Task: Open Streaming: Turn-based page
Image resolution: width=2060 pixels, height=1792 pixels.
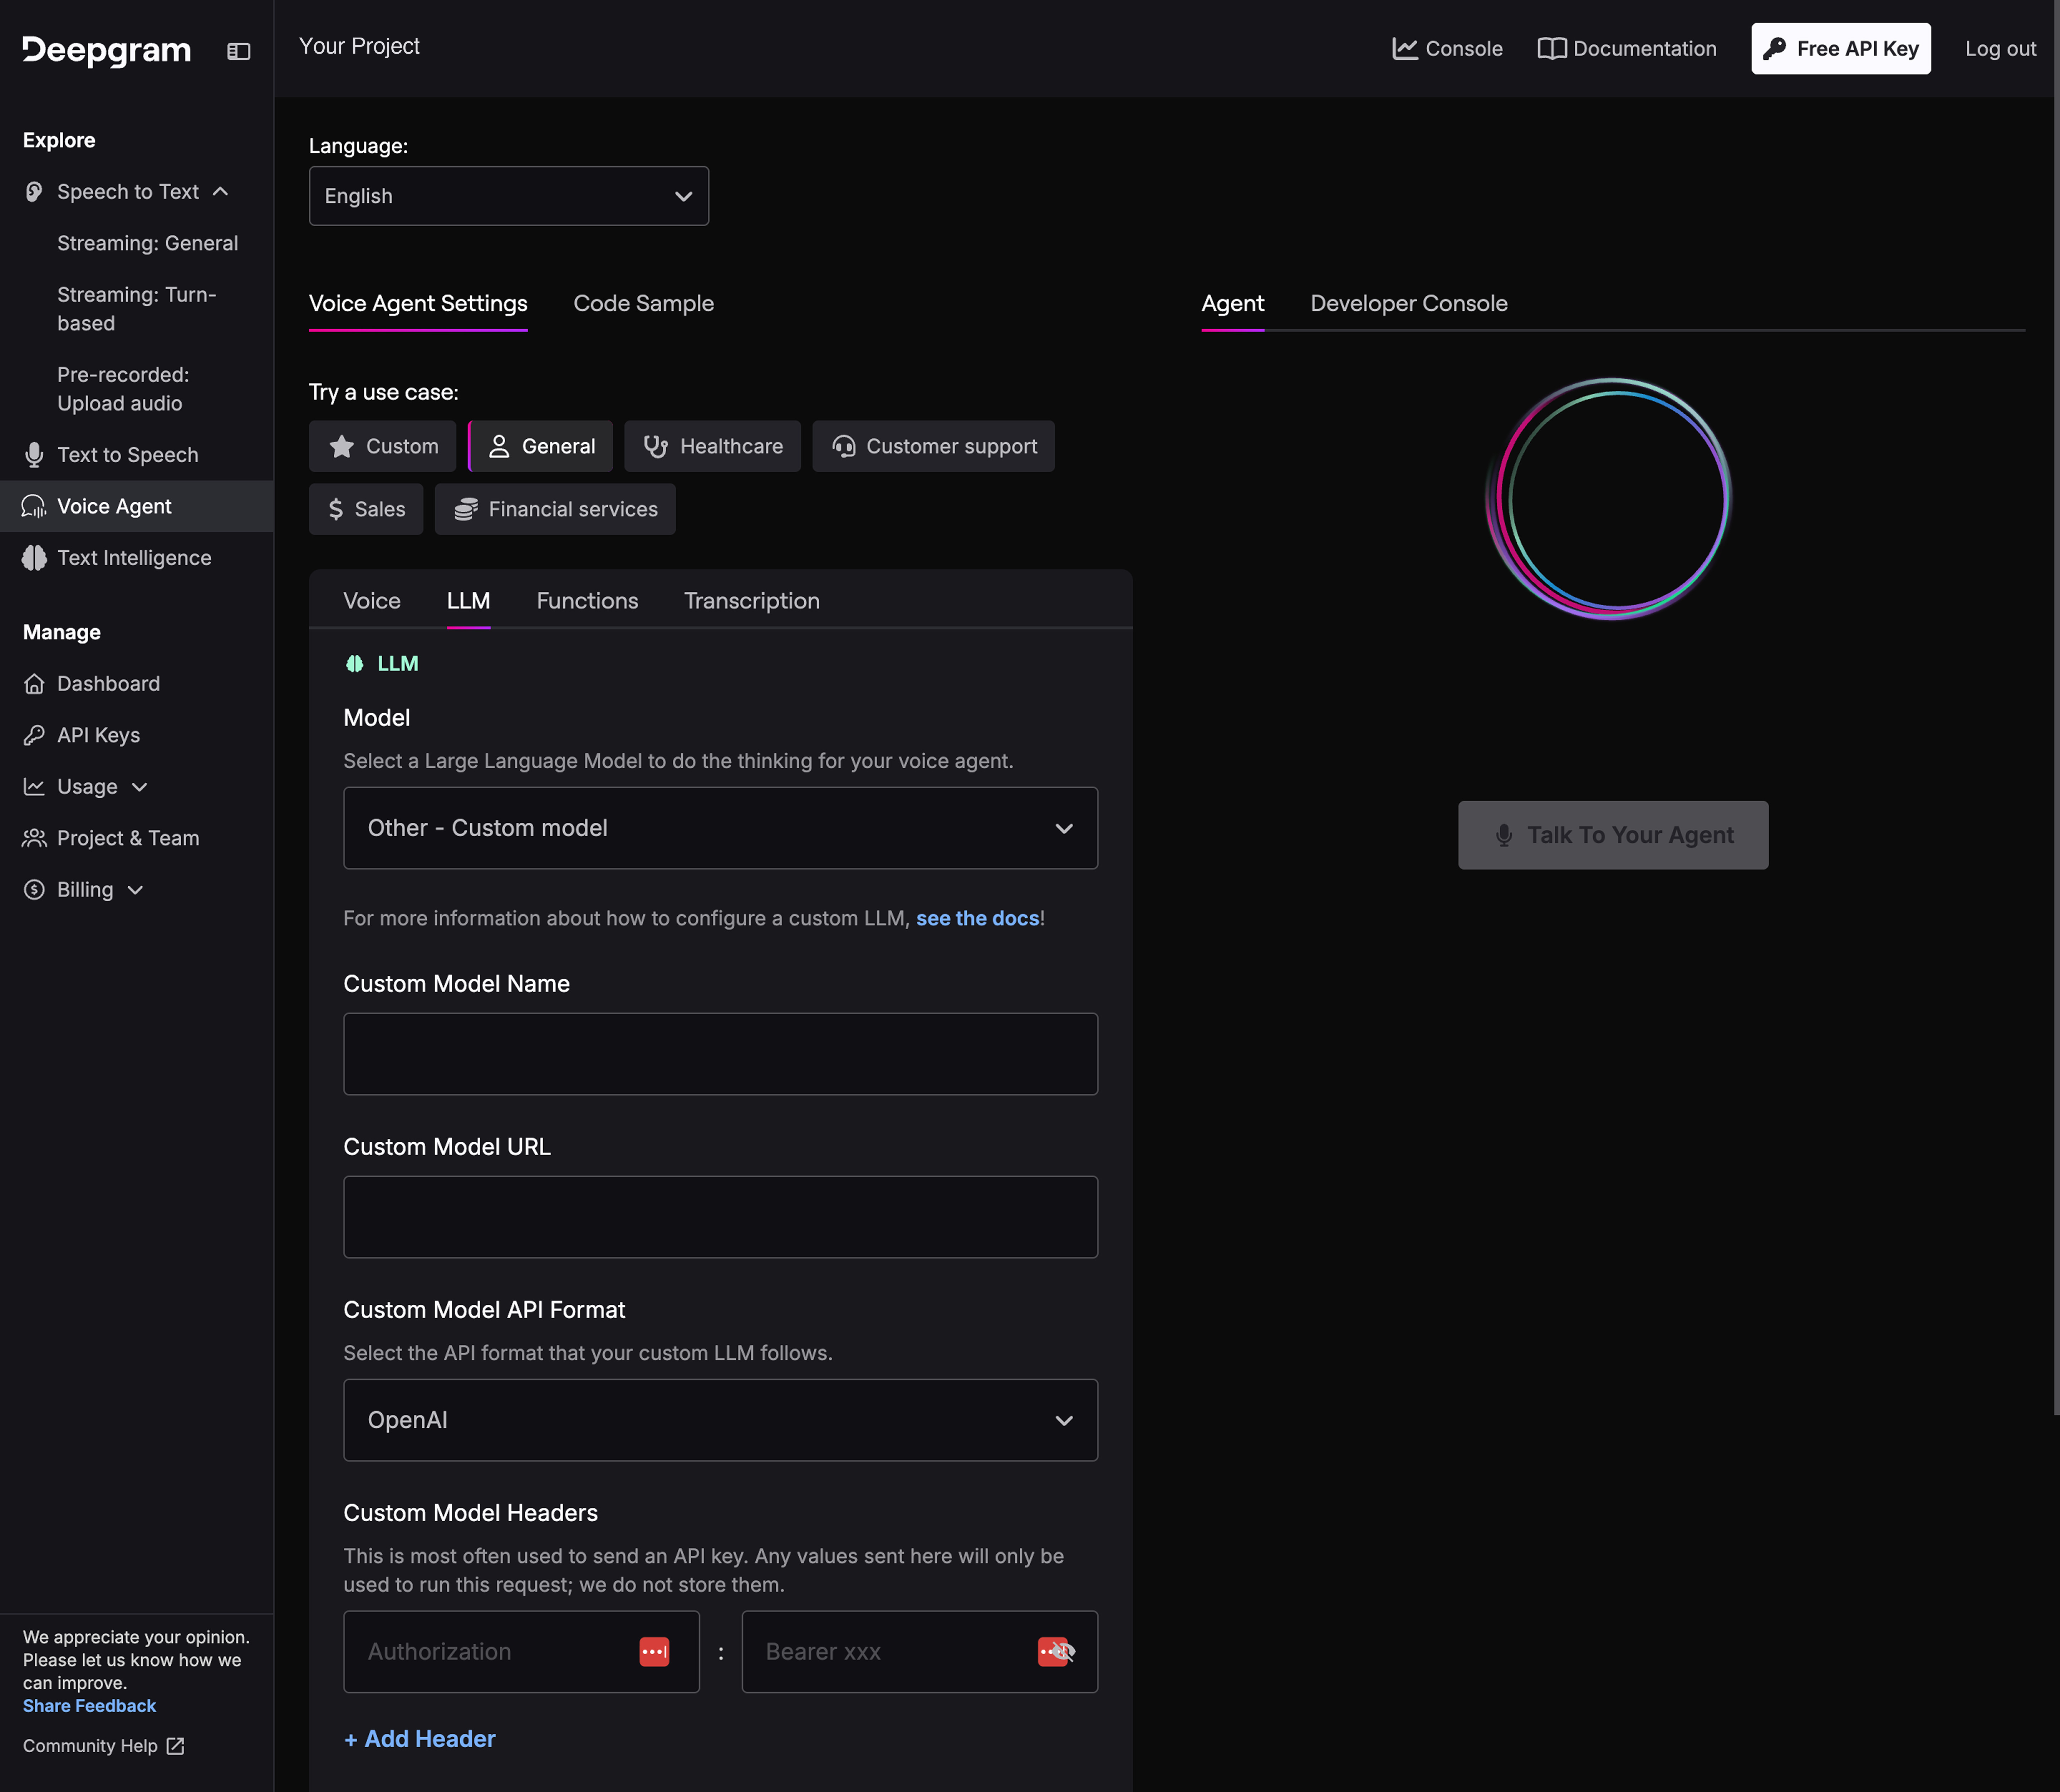Action: coord(137,309)
